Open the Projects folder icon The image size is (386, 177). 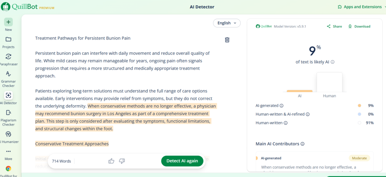tap(8, 39)
